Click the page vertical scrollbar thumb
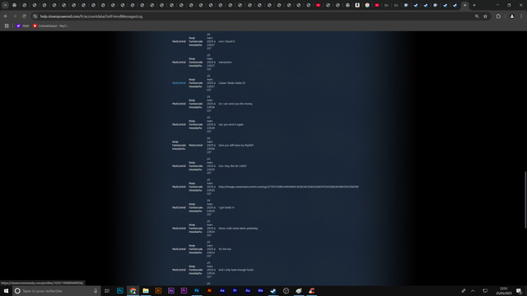The image size is (527, 296). coord(525,200)
